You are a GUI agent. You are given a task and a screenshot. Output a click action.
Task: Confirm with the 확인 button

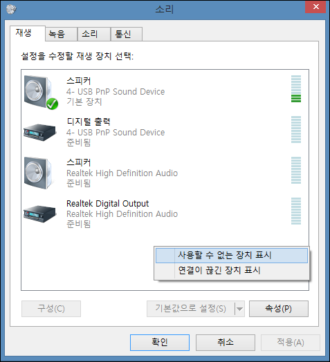coord(160,343)
